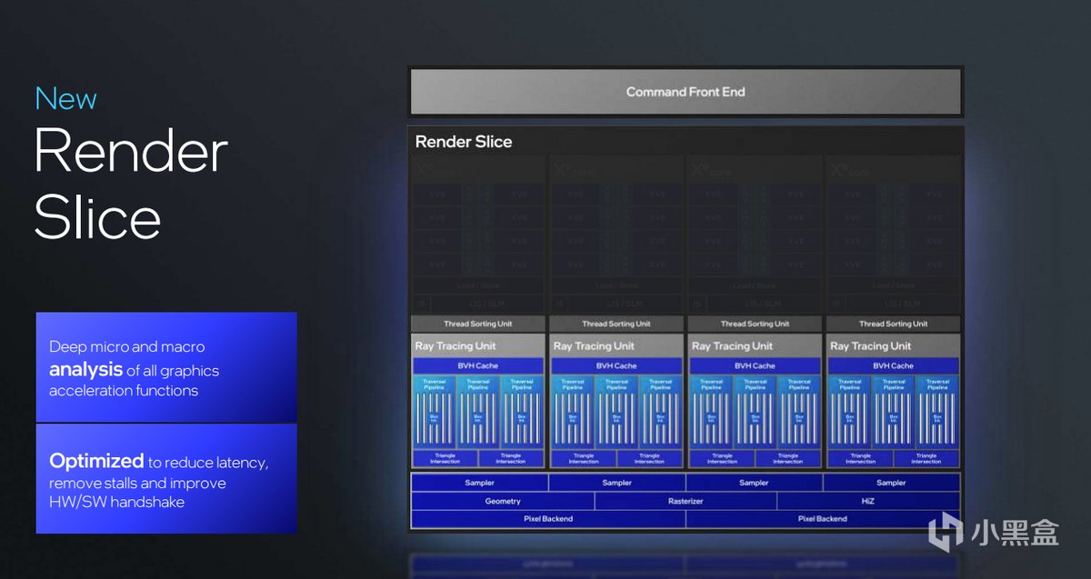Screen dimensions: 1091x579
Task: Select the leftmost BVH Cache block
Action: pos(478,365)
